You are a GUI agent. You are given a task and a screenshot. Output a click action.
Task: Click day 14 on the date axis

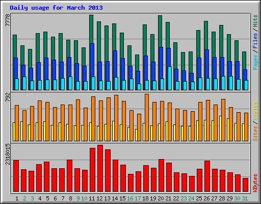pyautogui.click(x=115, y=198)
